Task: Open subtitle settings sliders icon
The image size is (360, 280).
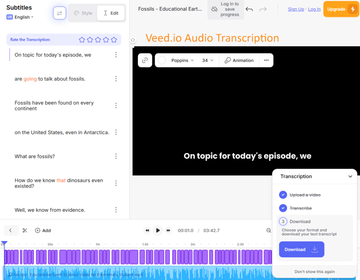Action: pyautogui.click(x=59, y=13)
